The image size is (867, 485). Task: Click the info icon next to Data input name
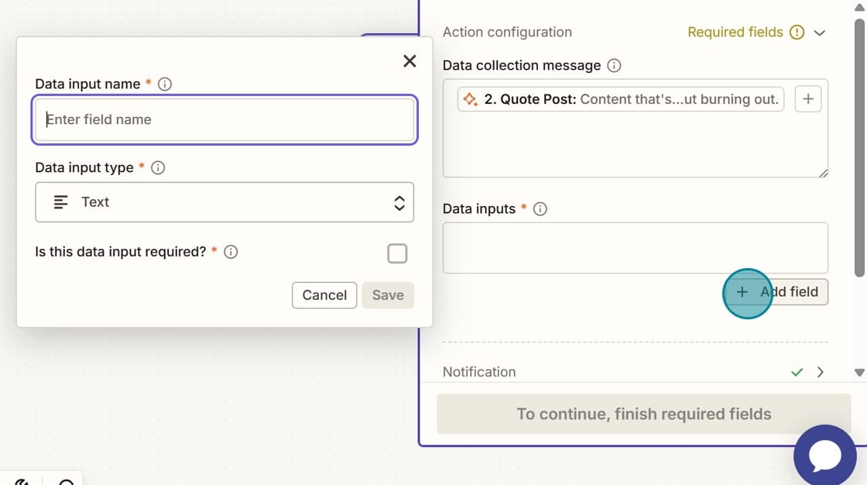tap(164, 84)
